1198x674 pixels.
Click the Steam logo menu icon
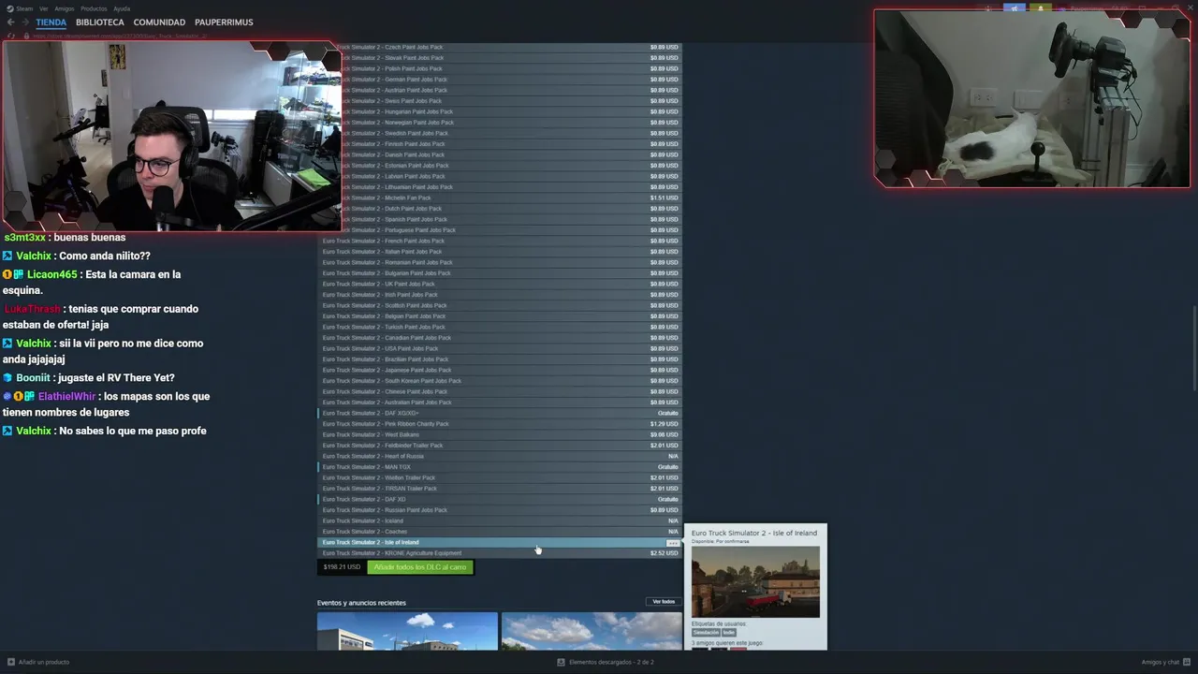point(10,8)
